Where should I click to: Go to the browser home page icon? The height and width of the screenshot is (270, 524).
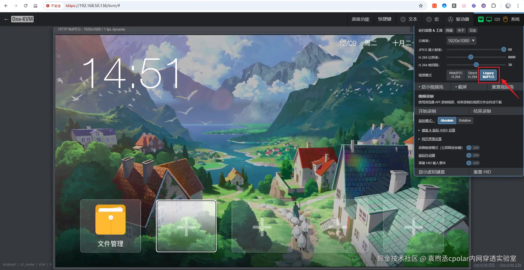pos(35,6)
